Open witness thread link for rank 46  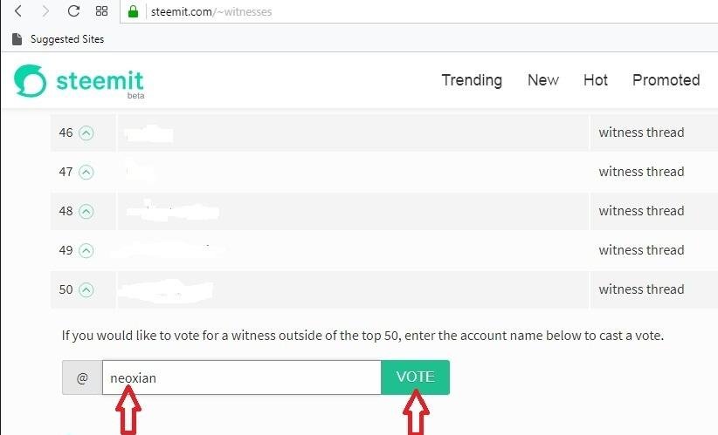pos(641,133)
